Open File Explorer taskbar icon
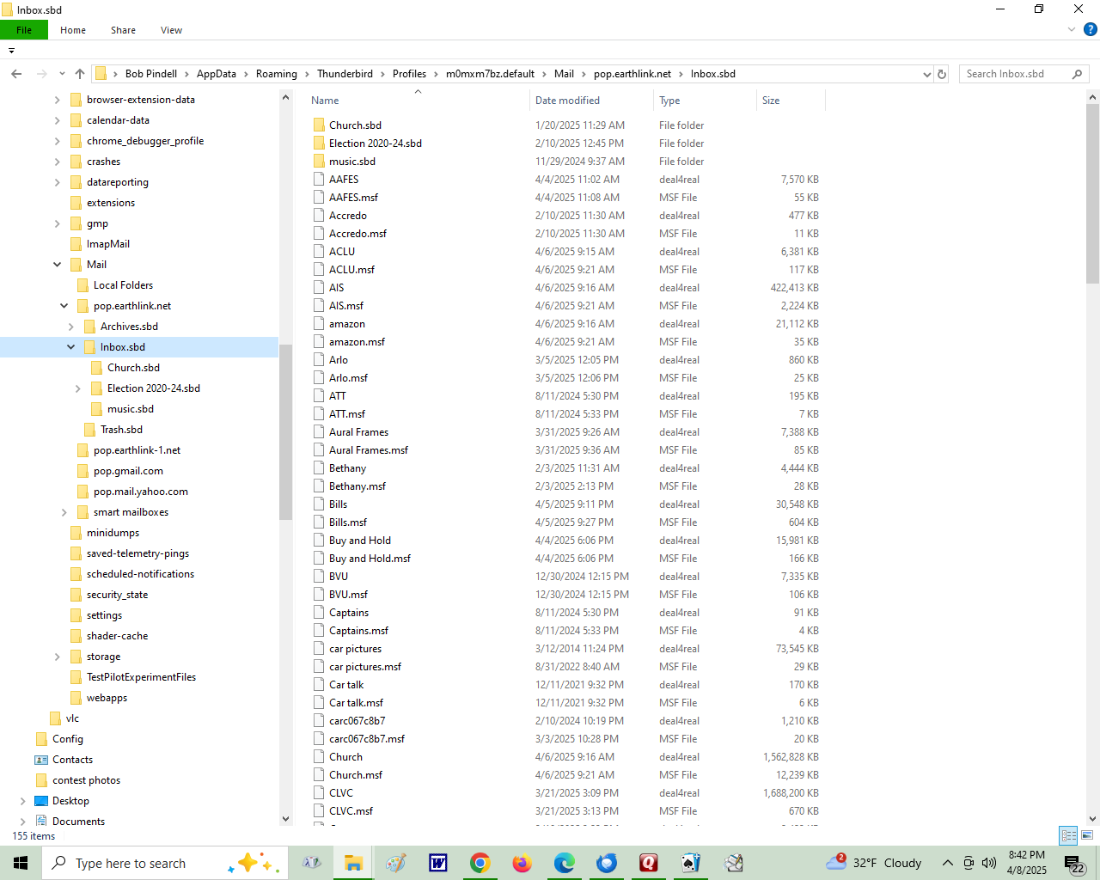This screenshot has width=1100, height=880. 353,863
